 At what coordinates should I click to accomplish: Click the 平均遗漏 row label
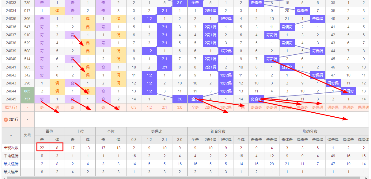11,156
